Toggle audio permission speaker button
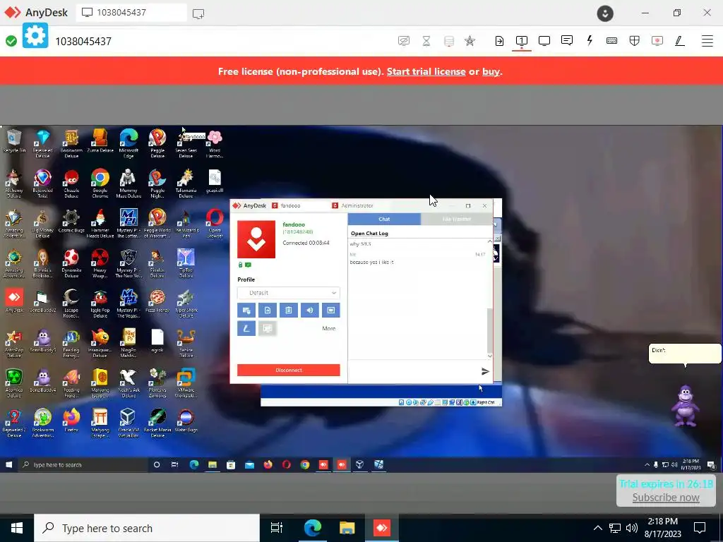 pyautogui.click(x=310, y=311)
